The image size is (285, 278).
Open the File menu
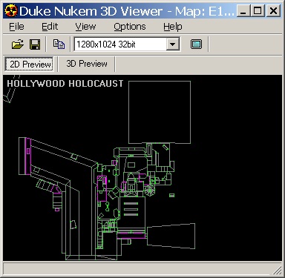tap(16, 27)
